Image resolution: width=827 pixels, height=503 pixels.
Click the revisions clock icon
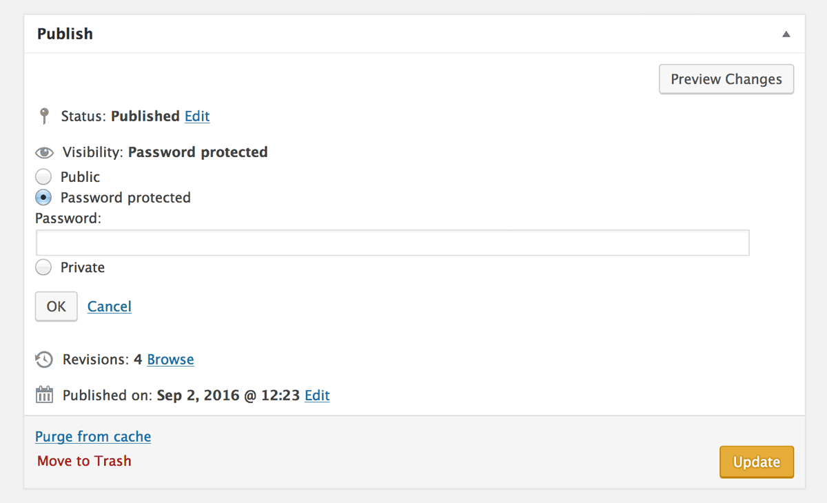pyautogui.click(x=44, y=359)
